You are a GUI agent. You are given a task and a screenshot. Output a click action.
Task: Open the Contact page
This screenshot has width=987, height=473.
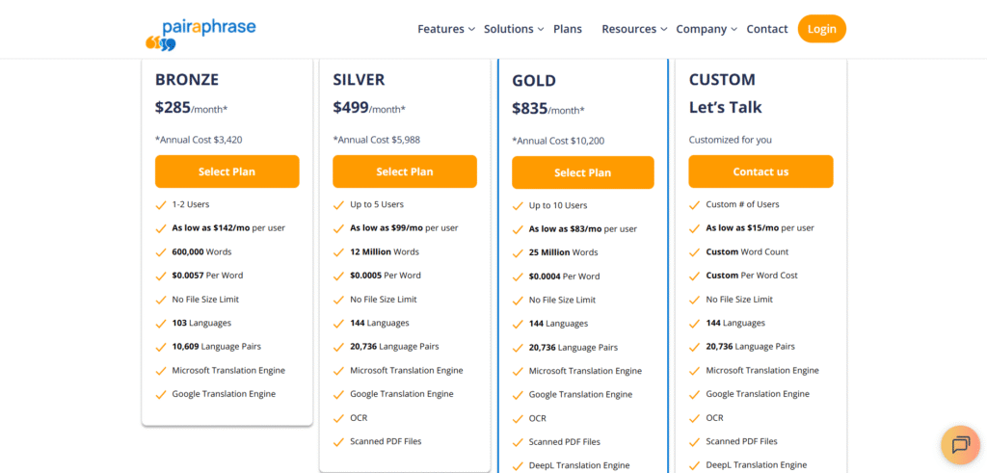(x=767, y=29)
